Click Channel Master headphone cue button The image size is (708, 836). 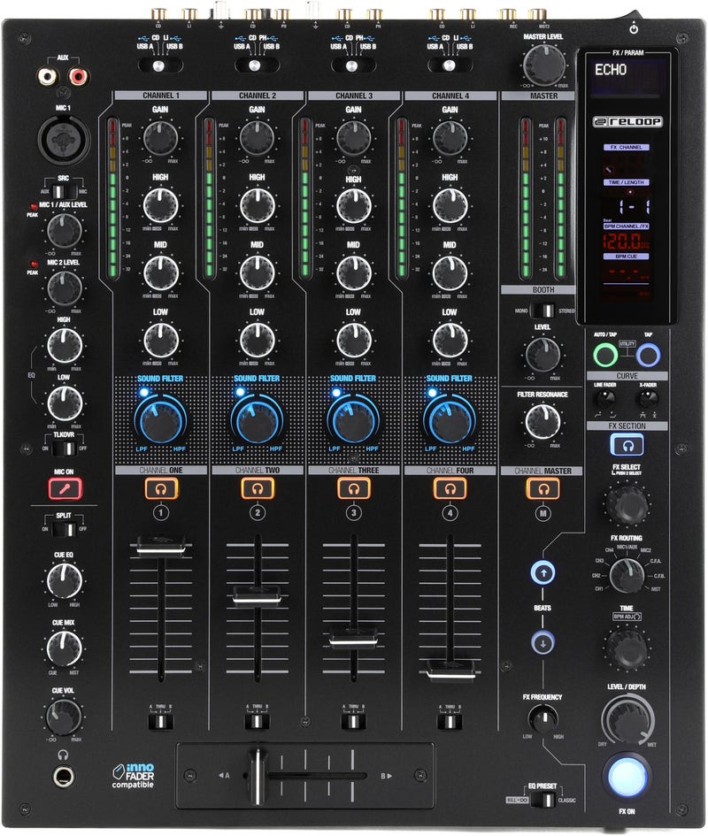coord(543,488)
